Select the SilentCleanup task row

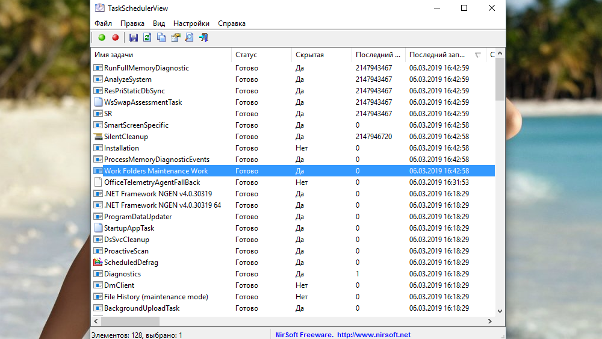126,137
